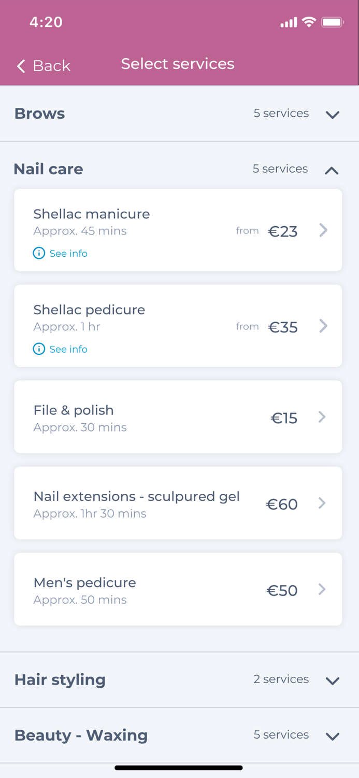This screenshot has height=778, width=359.
Task: Tap info icon under Shellac pedicure
Action: point(39,349)
